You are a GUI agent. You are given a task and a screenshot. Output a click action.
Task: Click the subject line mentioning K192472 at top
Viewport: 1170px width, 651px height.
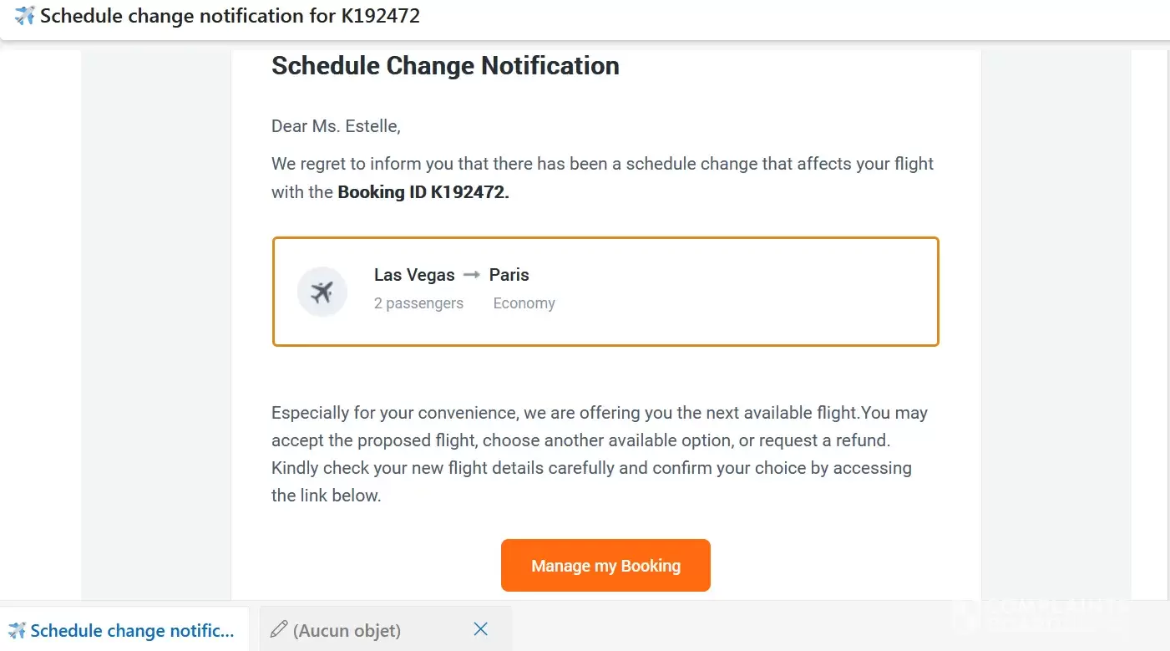[230, 16]
